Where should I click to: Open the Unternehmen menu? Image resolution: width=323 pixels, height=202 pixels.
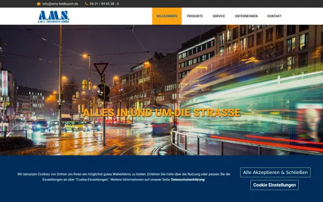[246, 16]
